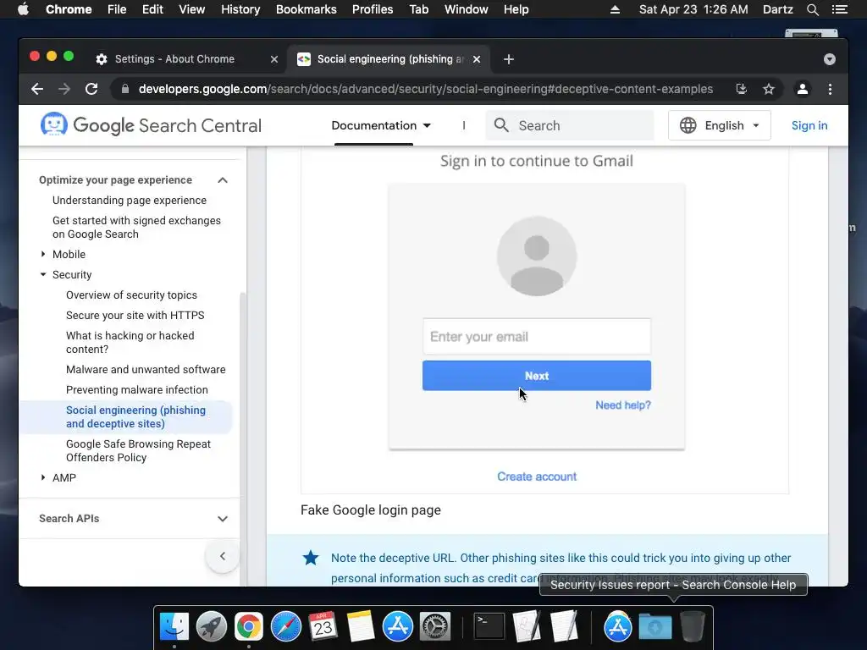The width and height of the screenshot is (867, 650).
Task: Click the Create account link
Action: 536,476
